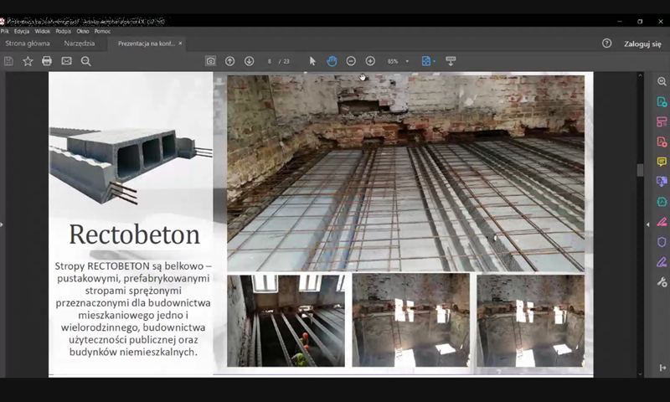Click the scrollbar down arrow
The image size is (670, 402).
tap(640, 374)
